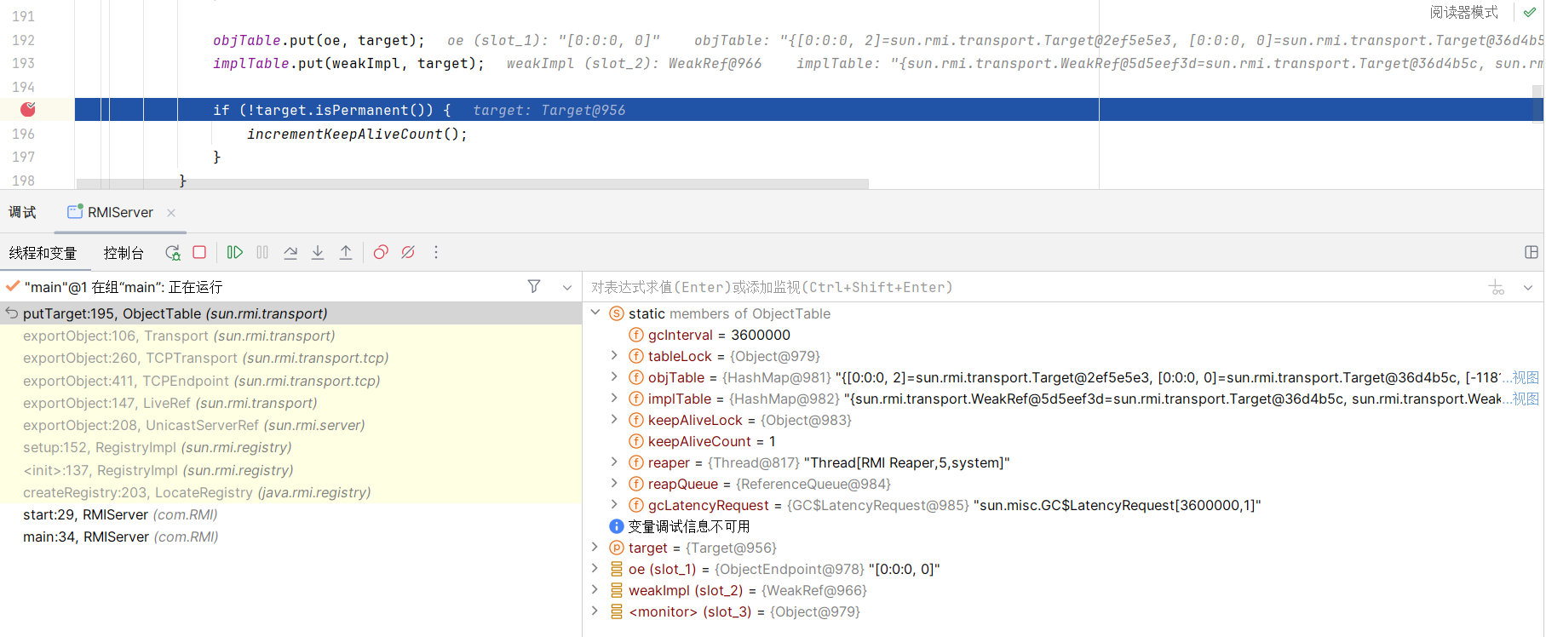Screen dimensions: 1546x637
Task: Select frame exportObject:208, UnicastServerRef
Action: (x=291, y=425)
